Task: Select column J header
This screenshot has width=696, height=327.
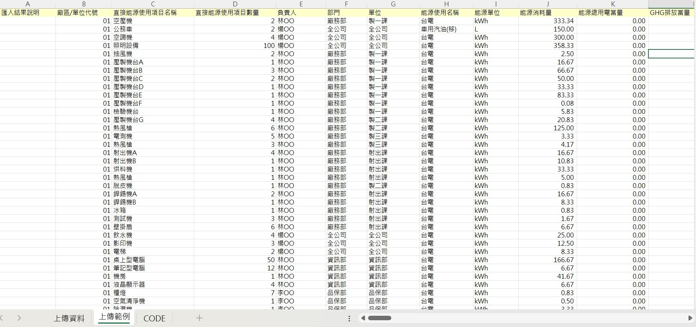Action: coord(548,4)
